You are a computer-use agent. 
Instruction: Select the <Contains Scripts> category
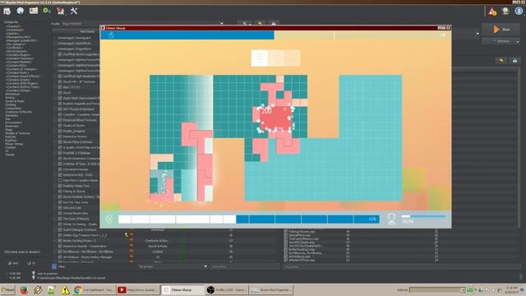[x=18, y=80]
